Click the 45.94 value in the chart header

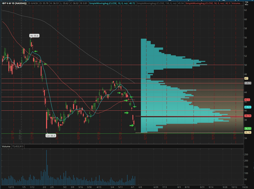point(181,3)
